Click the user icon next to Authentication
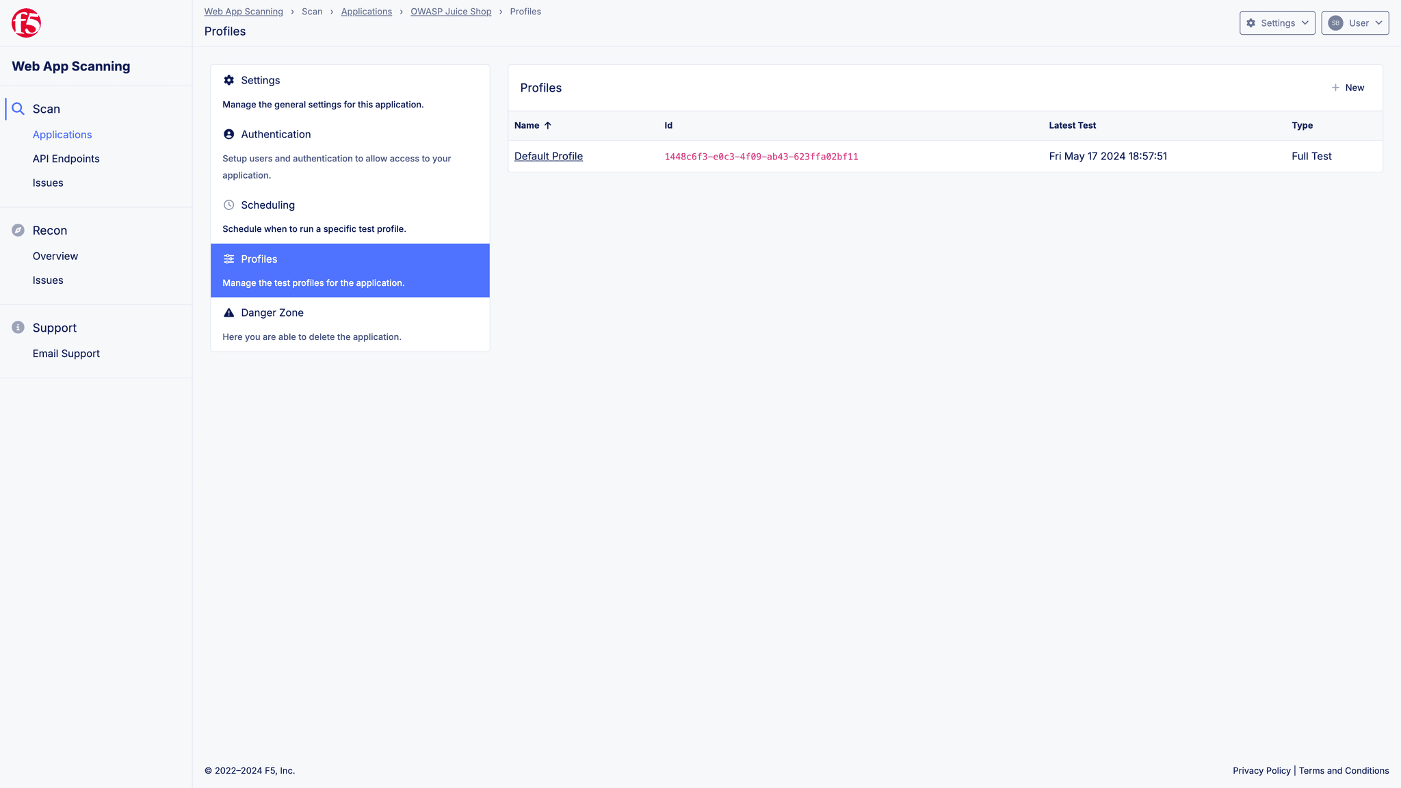Viewport: 1401px width, 788px height. pos(228,134)
